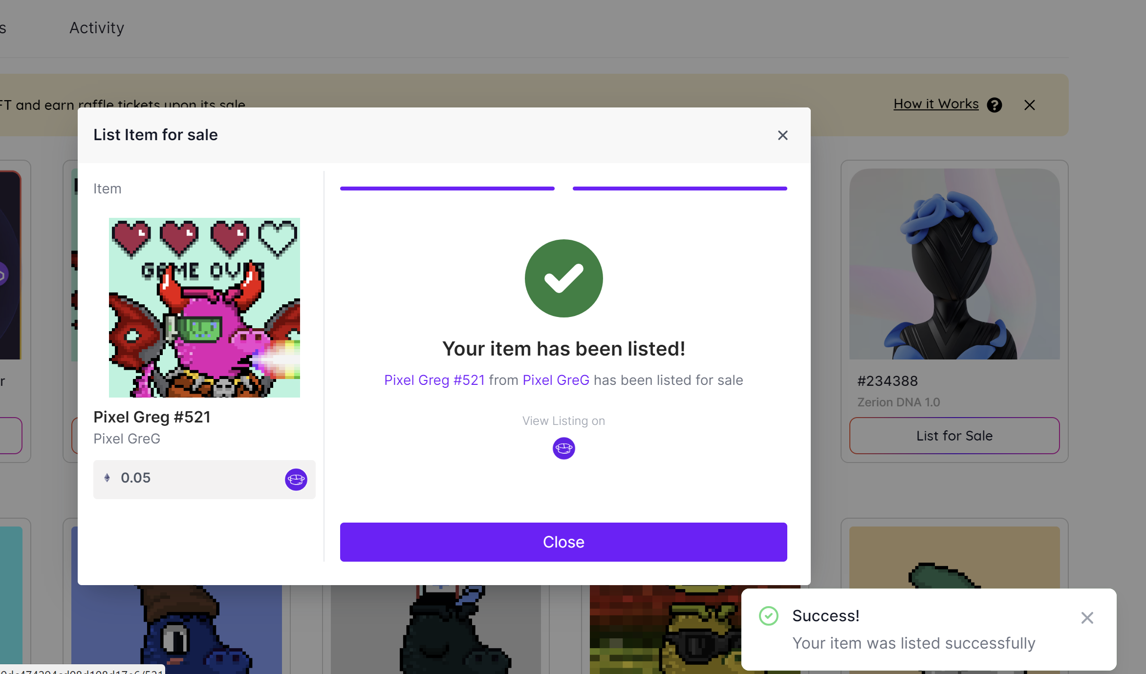The image size is (1146, 674).
Task: Click the green success check icon in toast
Action: click(x=768, y=616)
